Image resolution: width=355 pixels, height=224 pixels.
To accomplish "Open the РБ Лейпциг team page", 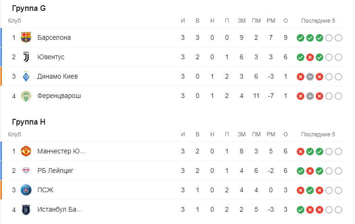I will [55, 170].
